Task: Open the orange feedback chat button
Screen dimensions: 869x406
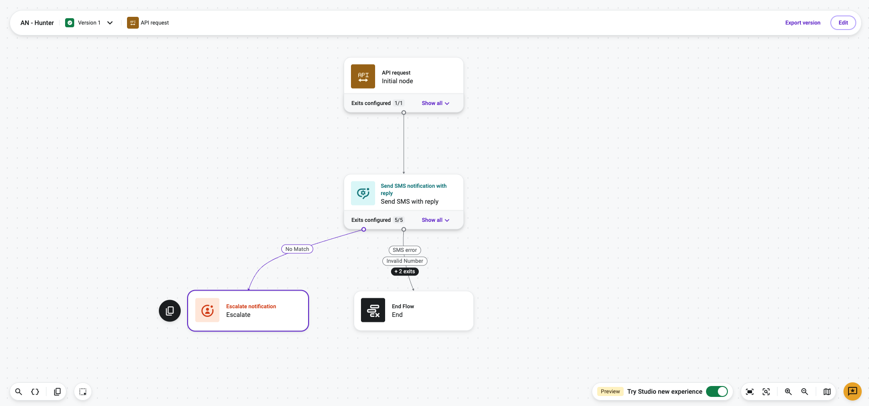Action: tap(853, 391)
